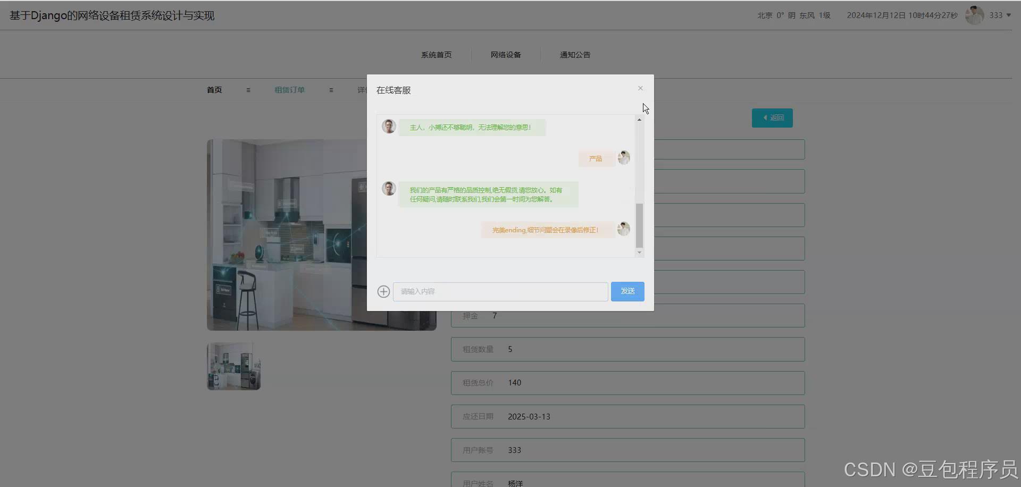Click the user avatar beside 产品 message
1021x487 pixels.
[x=624, y=158]
